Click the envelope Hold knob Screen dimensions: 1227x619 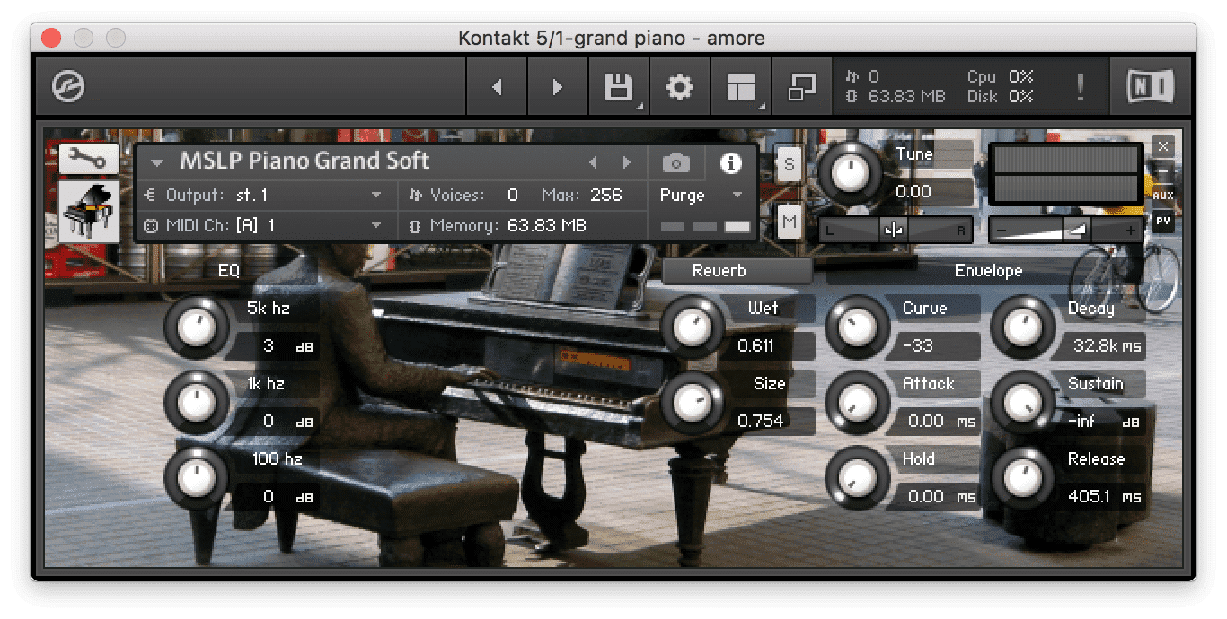[856, 477]
